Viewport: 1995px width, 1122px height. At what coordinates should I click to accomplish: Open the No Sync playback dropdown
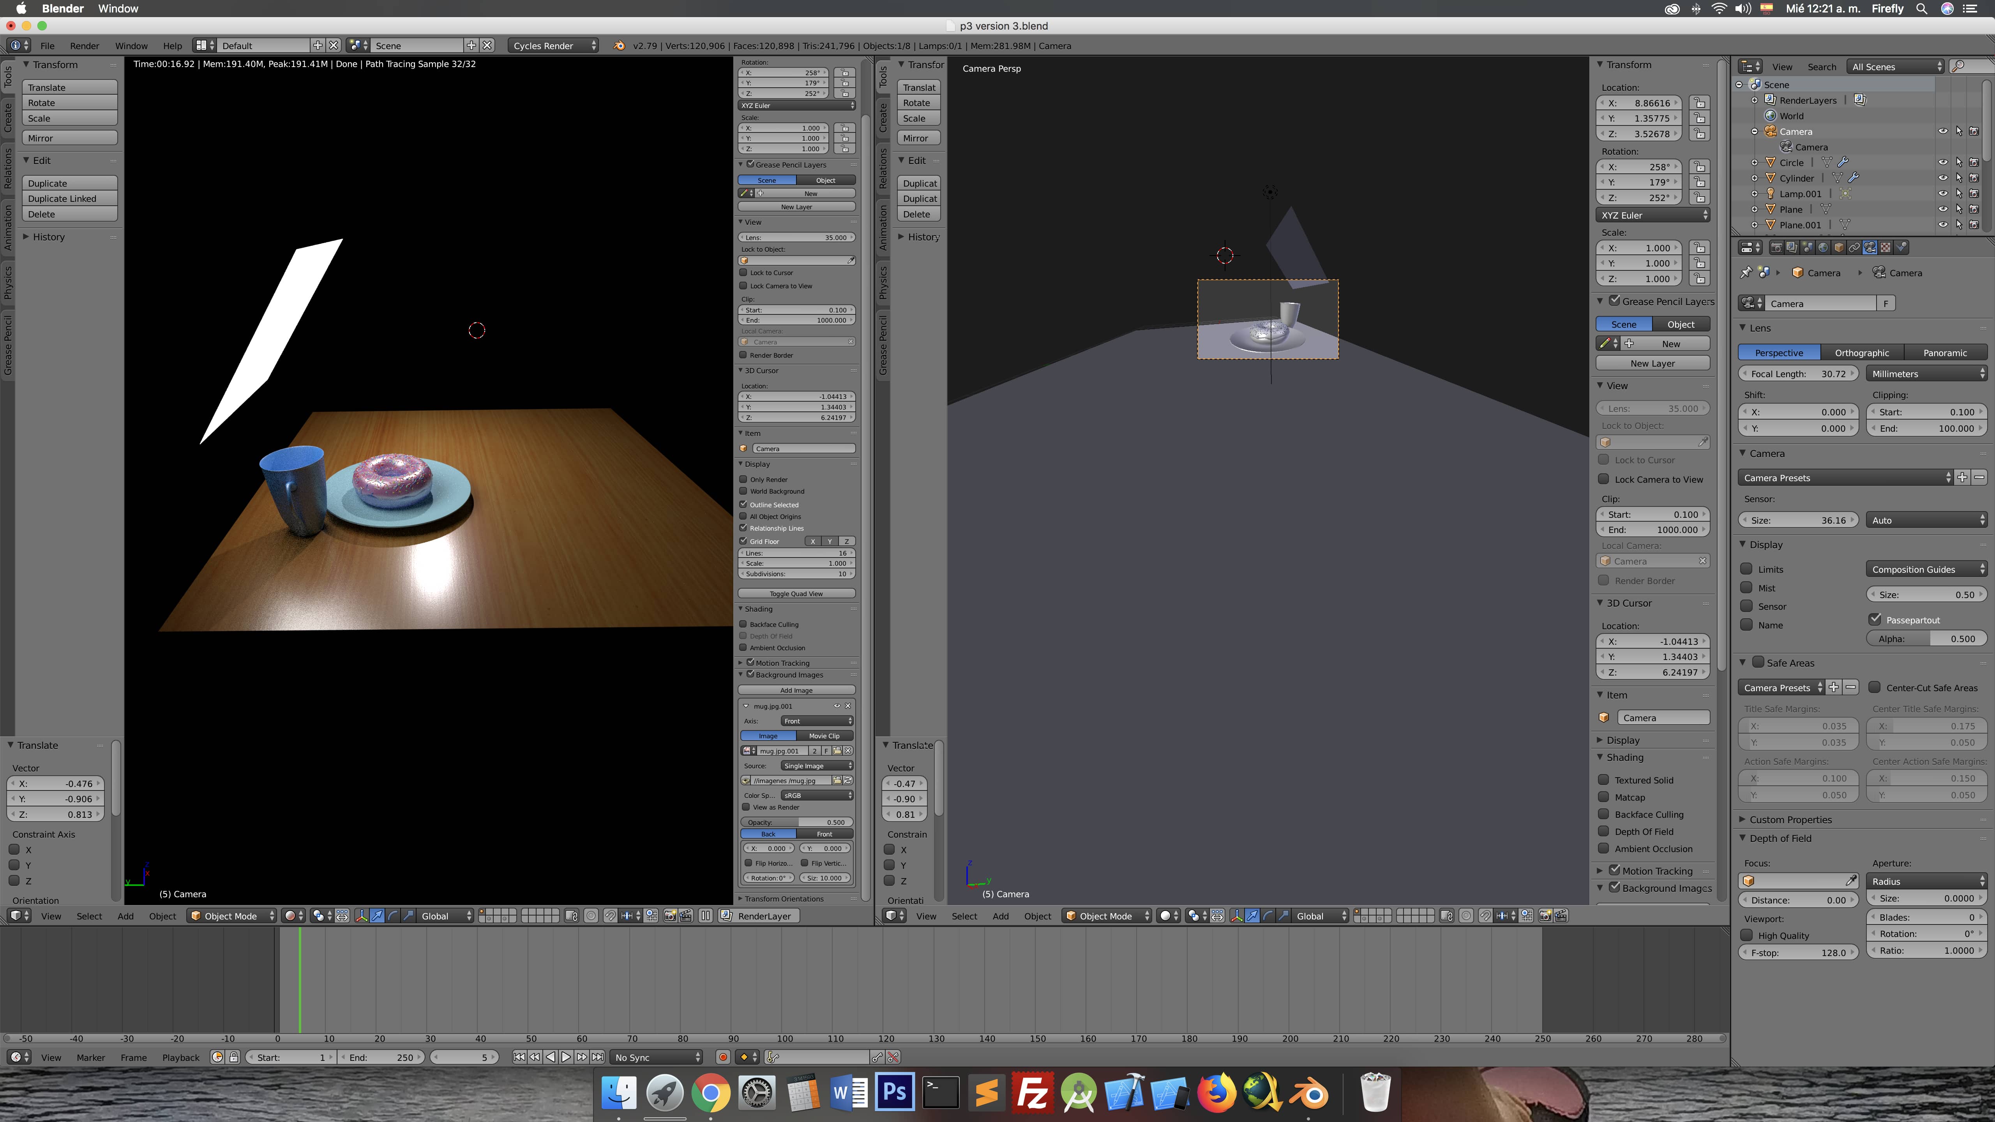click(x=657, y=1057)
